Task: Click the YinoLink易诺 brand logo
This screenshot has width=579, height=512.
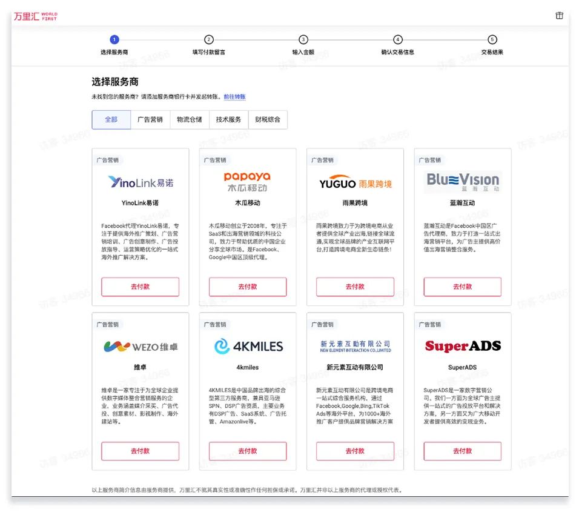Action: 140,182
